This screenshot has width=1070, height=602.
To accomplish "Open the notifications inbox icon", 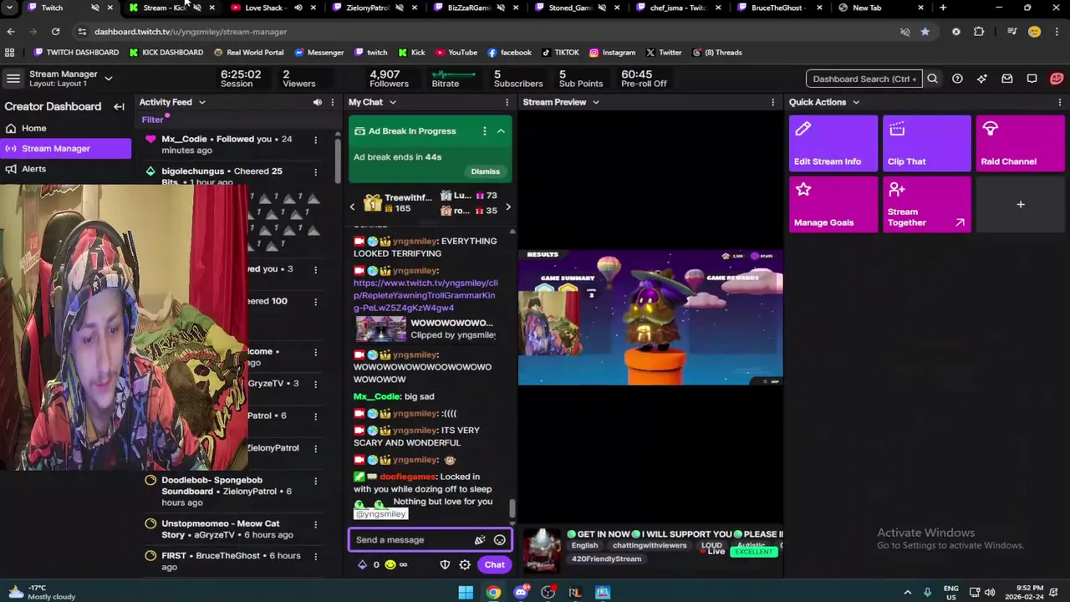I will click(x=1007, y=79).
